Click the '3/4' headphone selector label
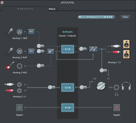Viewport: 136px width, 123px height. point(95,79)
